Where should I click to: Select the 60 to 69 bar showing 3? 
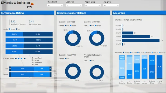(122, 25)
